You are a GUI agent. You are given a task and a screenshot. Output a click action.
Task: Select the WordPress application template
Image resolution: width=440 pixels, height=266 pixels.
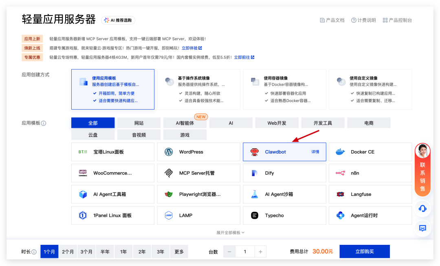[198, 152]
